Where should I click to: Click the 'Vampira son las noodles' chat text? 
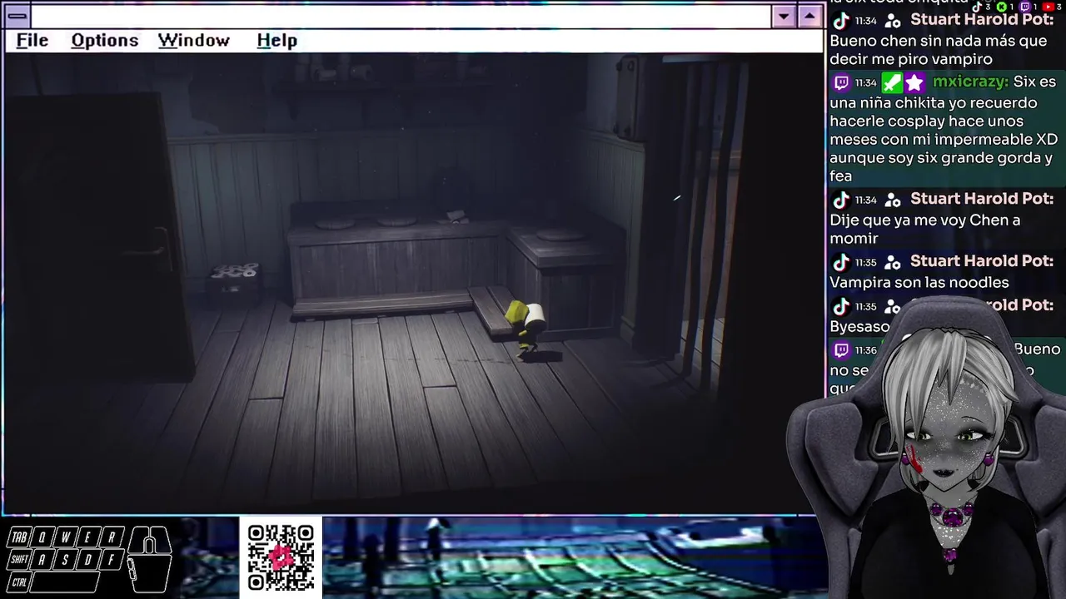pos(919,283)
